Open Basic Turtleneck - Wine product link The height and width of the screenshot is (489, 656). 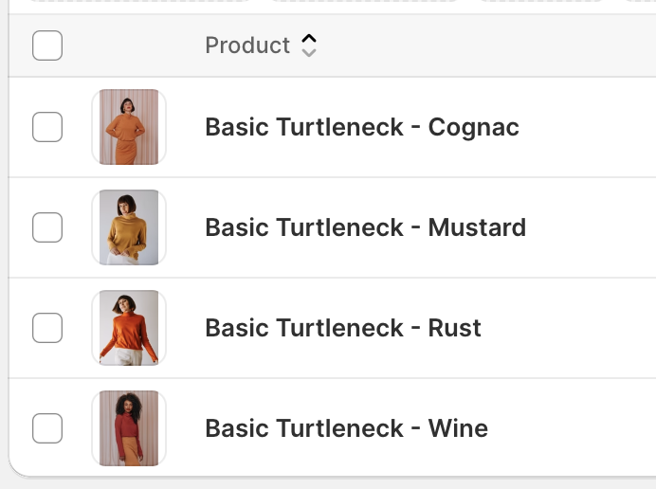[x=346, y=428]
